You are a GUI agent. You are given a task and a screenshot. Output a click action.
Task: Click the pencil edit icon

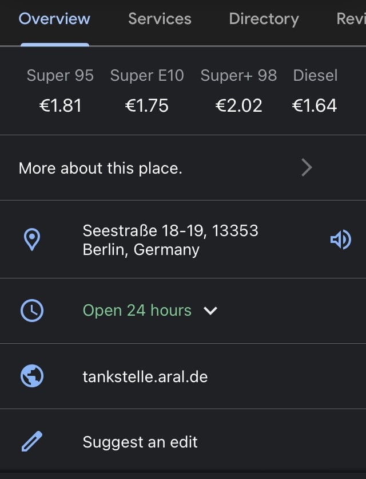point(32,442)
